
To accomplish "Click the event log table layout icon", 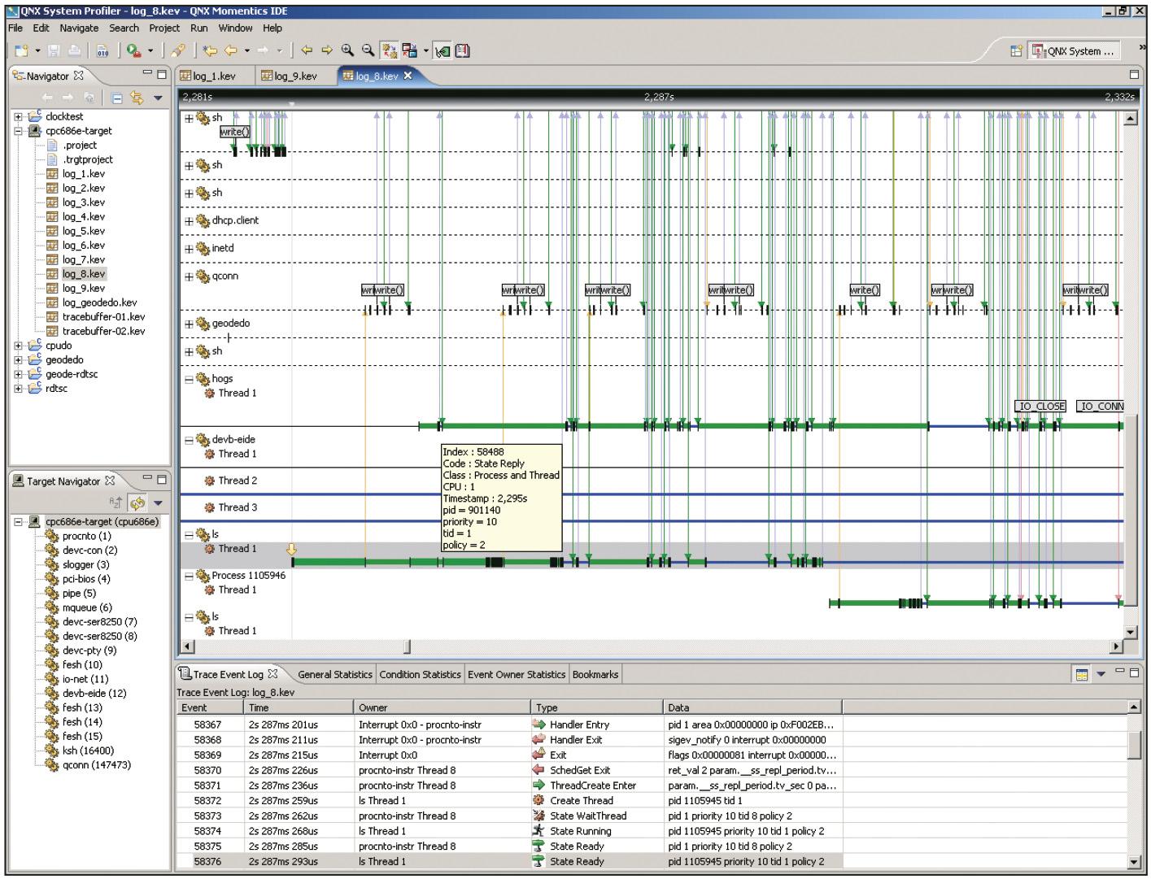I will tap(1082, 674).
